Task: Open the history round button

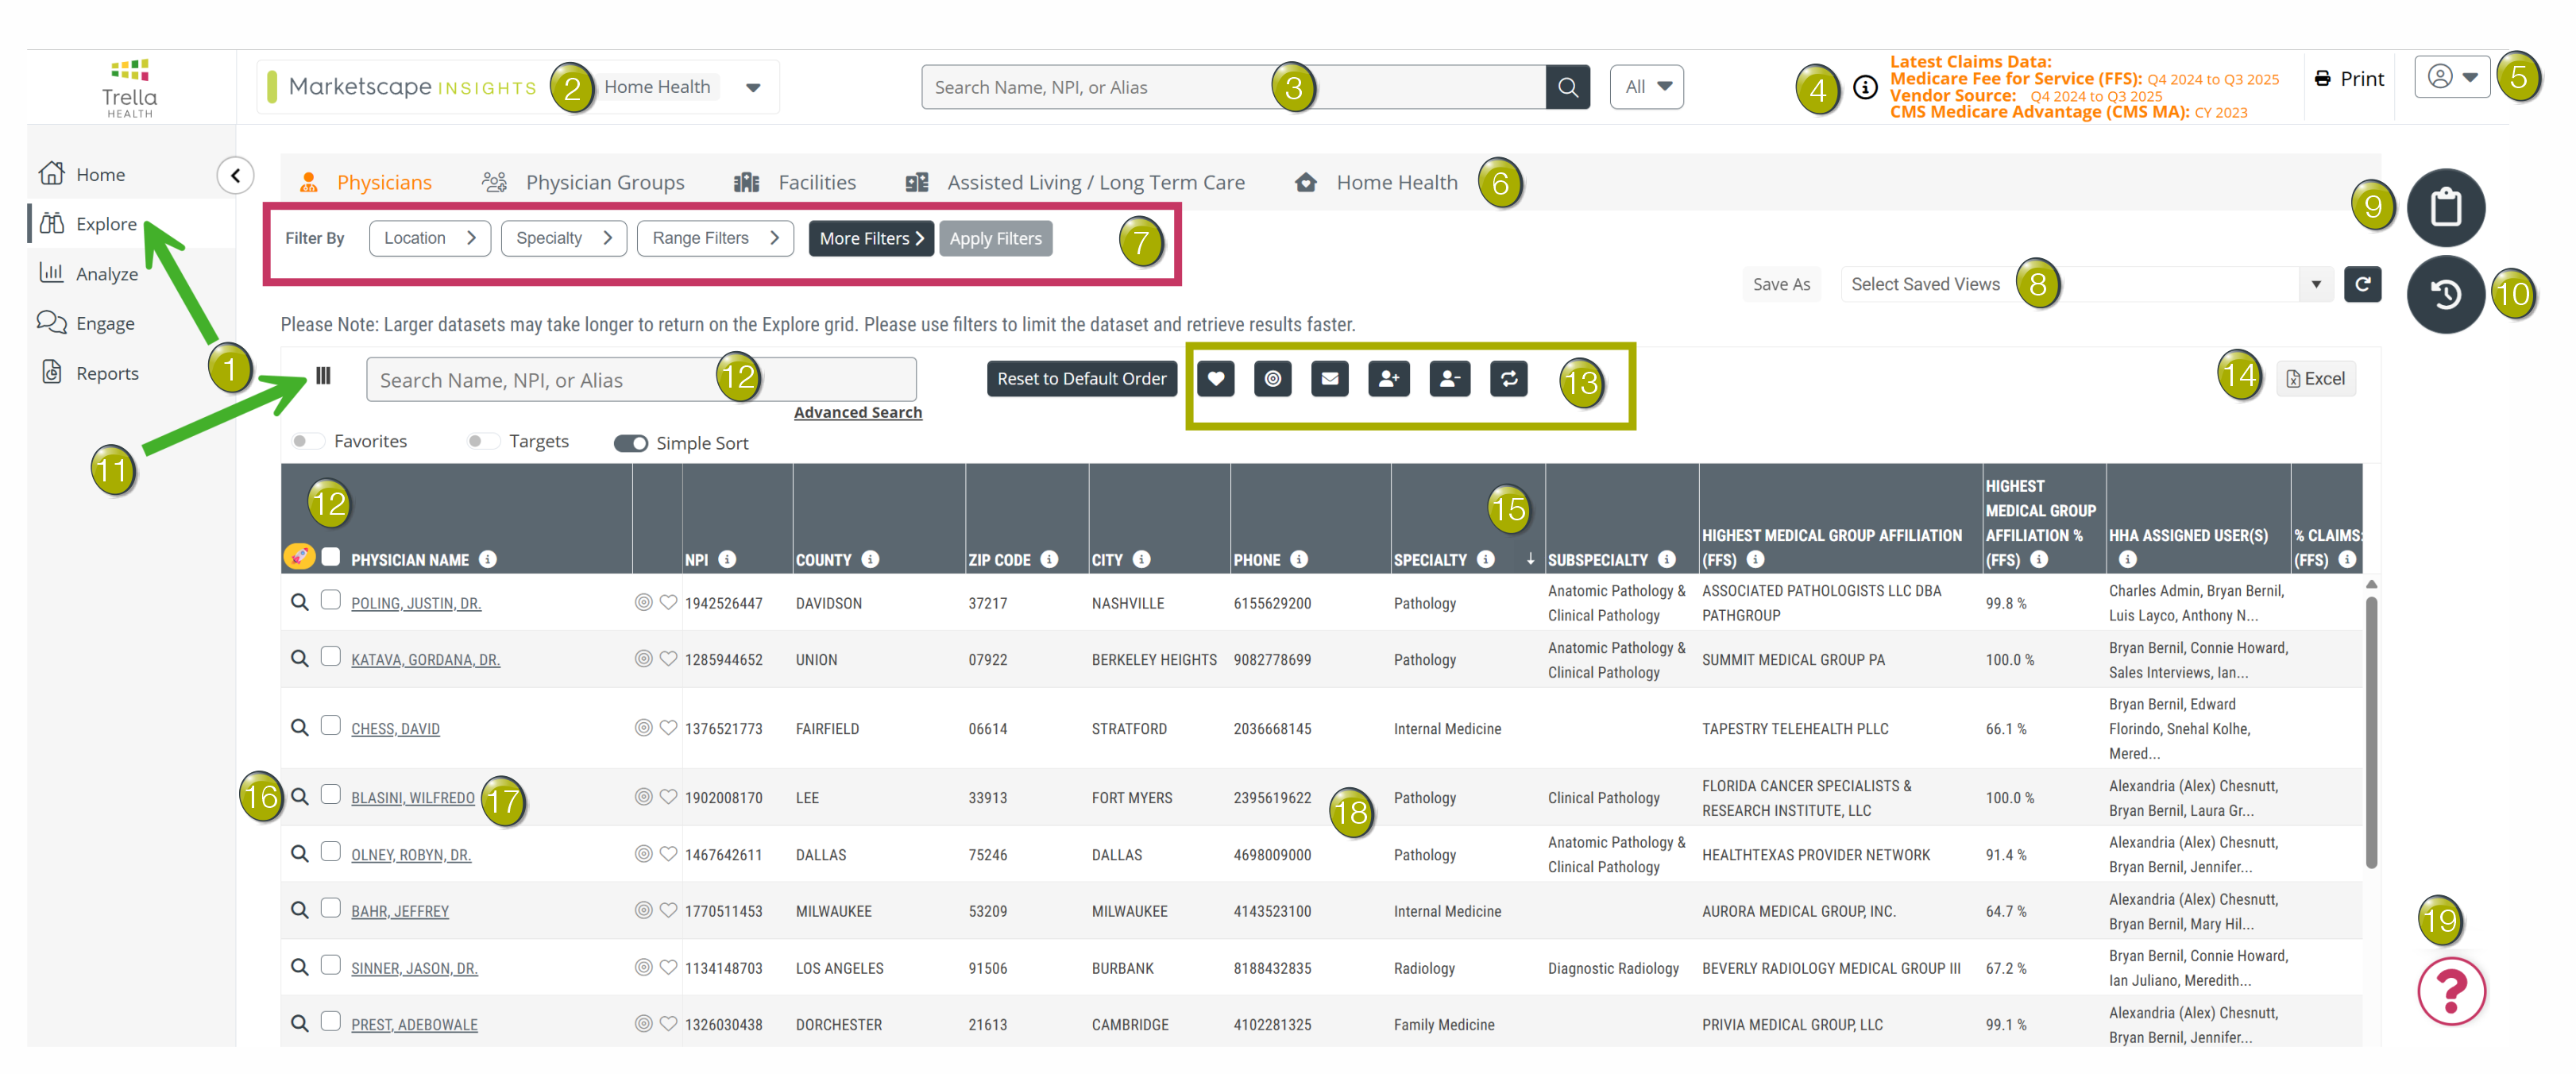Action: coord(2445,294)
